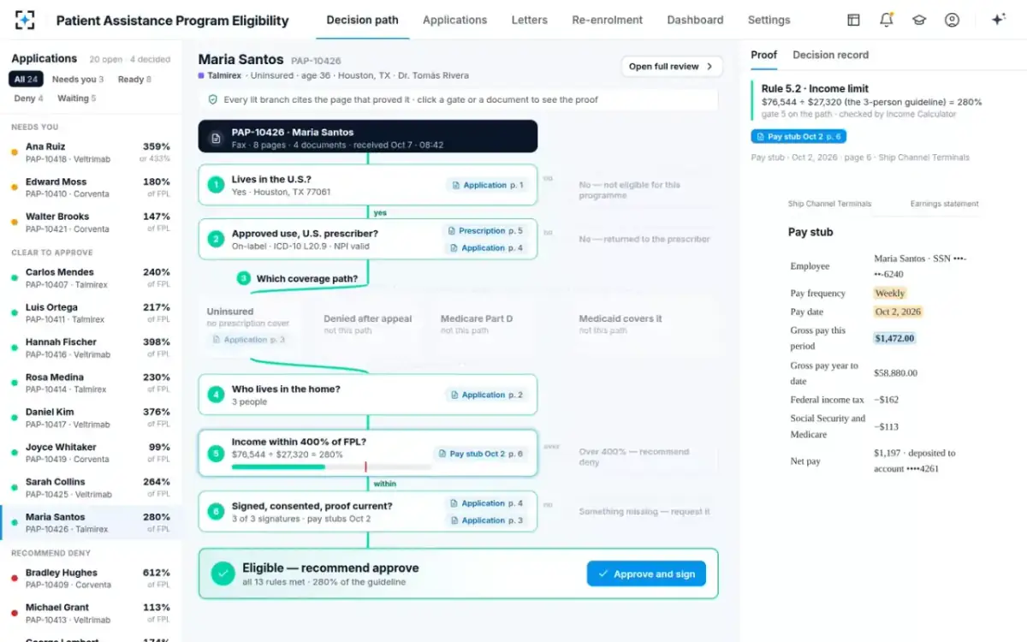This screenshot has width=1027, height=642.
Task: Click the Approve and sign button
Action: 646,574
